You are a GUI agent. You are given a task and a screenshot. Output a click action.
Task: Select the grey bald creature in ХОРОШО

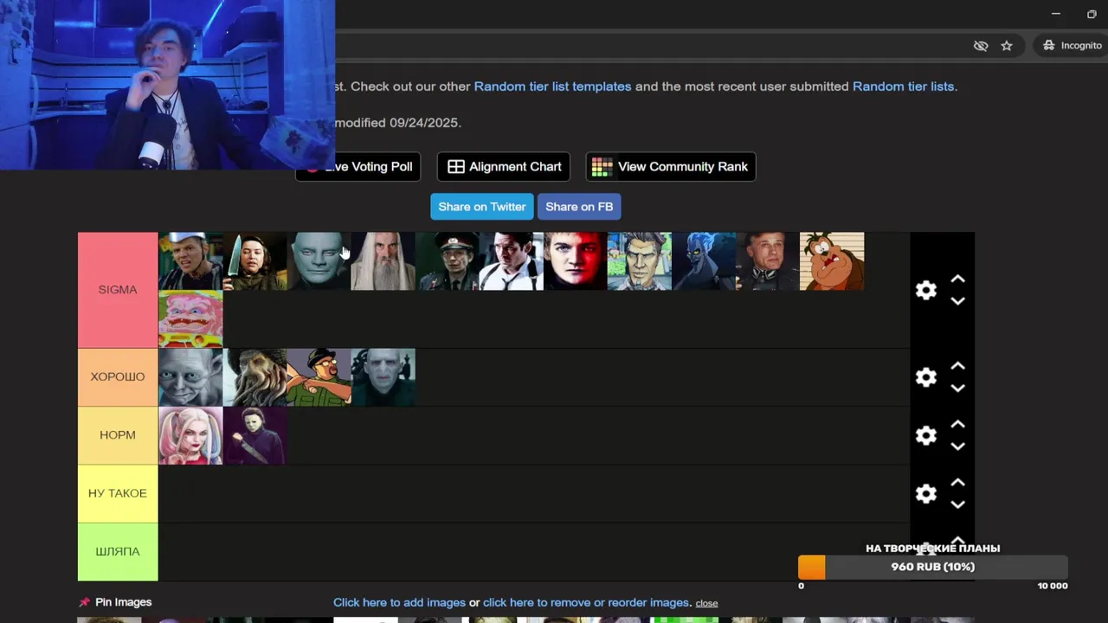point(190,377)
